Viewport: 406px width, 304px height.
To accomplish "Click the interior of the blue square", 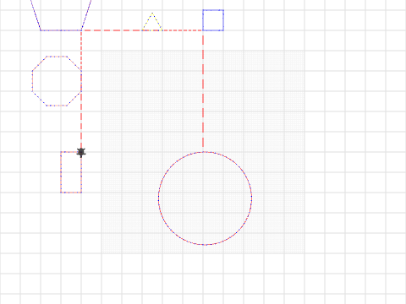I will click(213, 20).
